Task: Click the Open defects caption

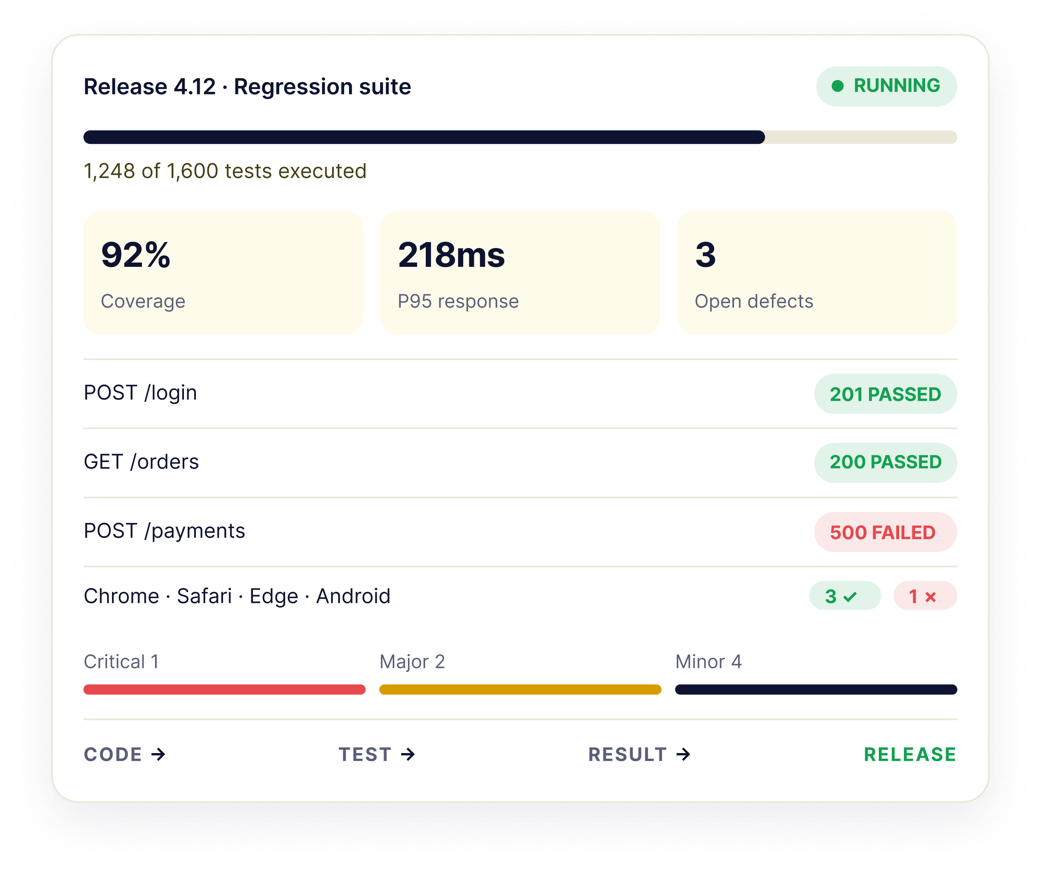Action: point(754,301)
